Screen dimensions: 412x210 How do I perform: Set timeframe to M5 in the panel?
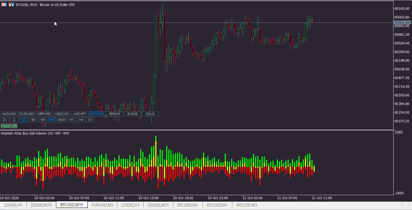[x=43, y=120]
